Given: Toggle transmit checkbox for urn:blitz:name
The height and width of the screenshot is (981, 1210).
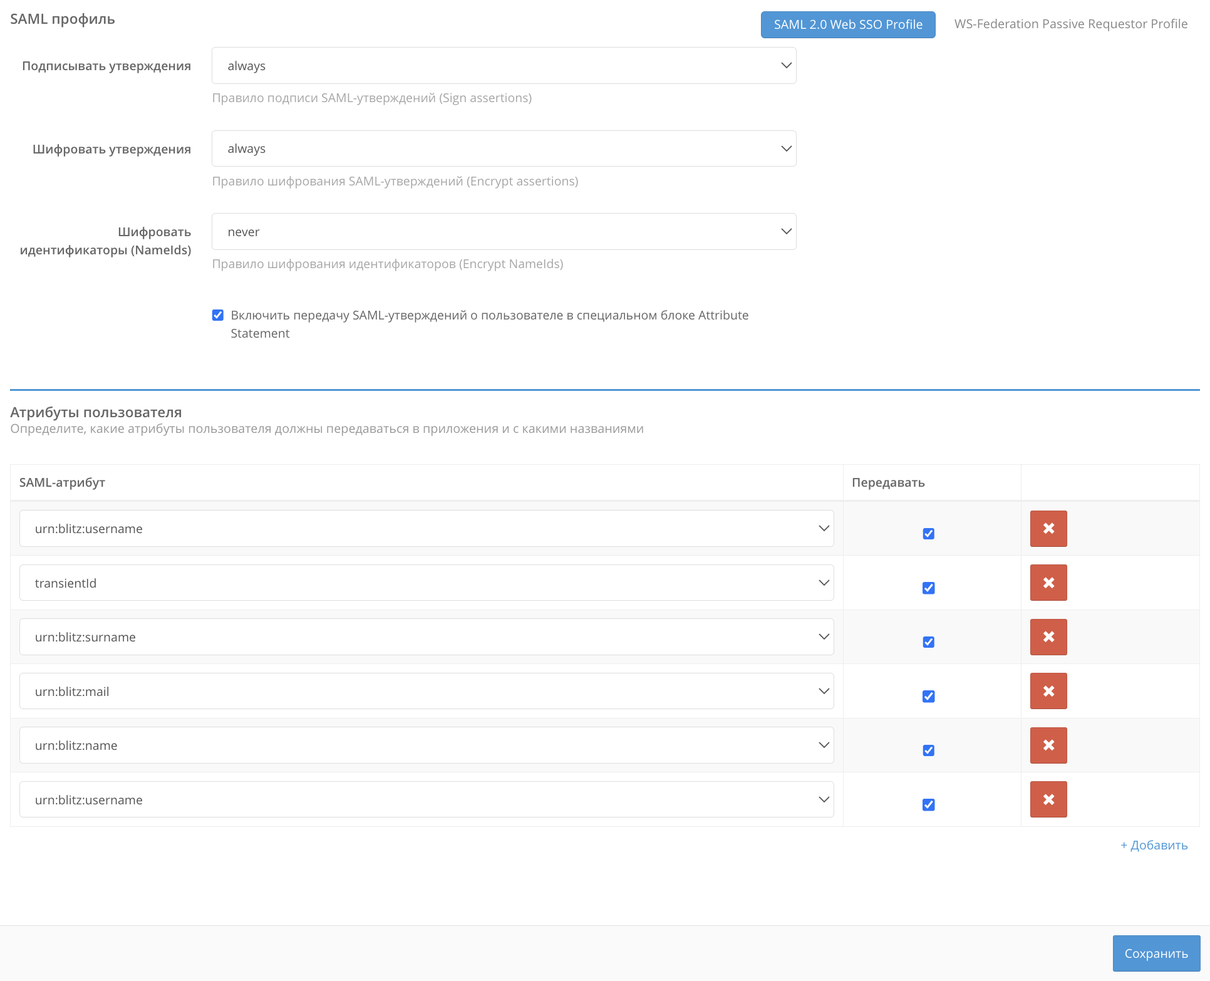Looking at the screenshot, I should (x=928, y=750).
